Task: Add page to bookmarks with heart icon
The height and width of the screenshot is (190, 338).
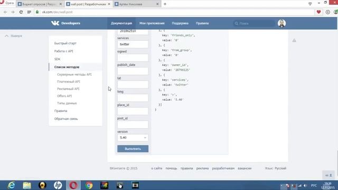Action: (318, 12)
